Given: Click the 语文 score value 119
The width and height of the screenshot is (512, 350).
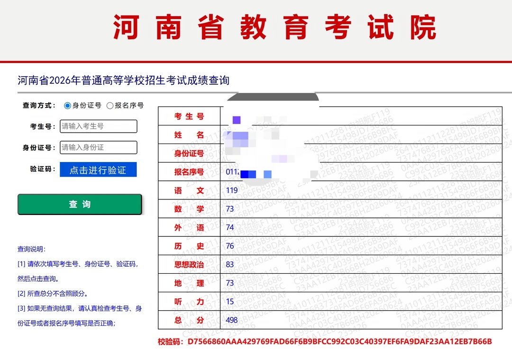Looking at the screenshot, I should coord(232,190).
